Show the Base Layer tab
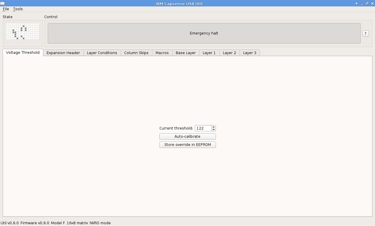This screenshot has height=226, width=375. tap(186, 53)
